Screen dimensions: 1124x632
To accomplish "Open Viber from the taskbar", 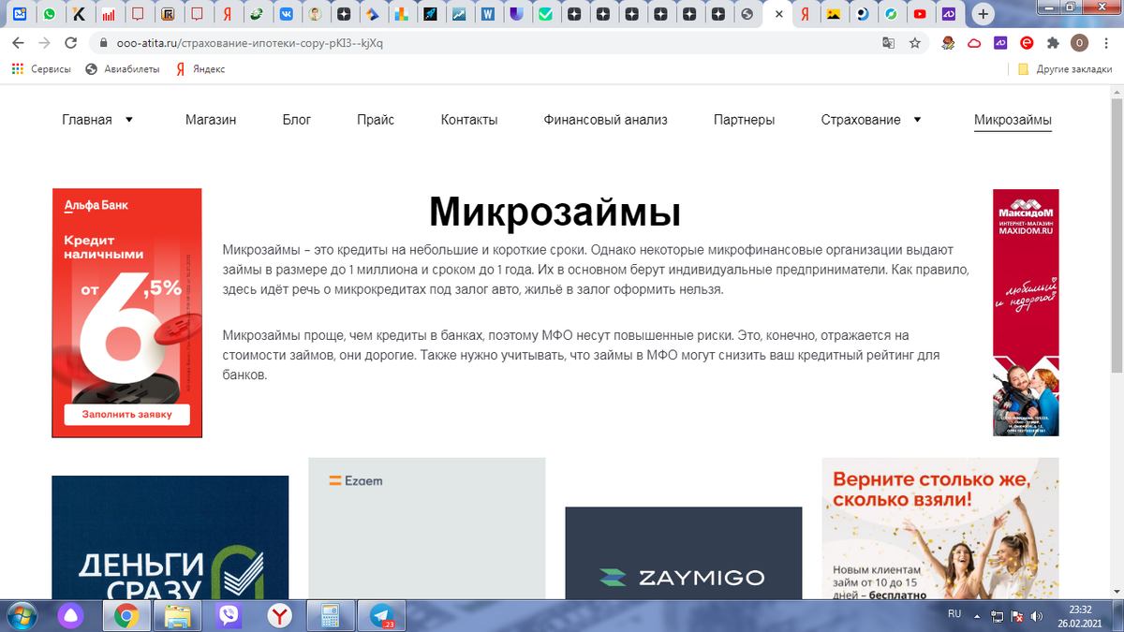I will [229, 615].
